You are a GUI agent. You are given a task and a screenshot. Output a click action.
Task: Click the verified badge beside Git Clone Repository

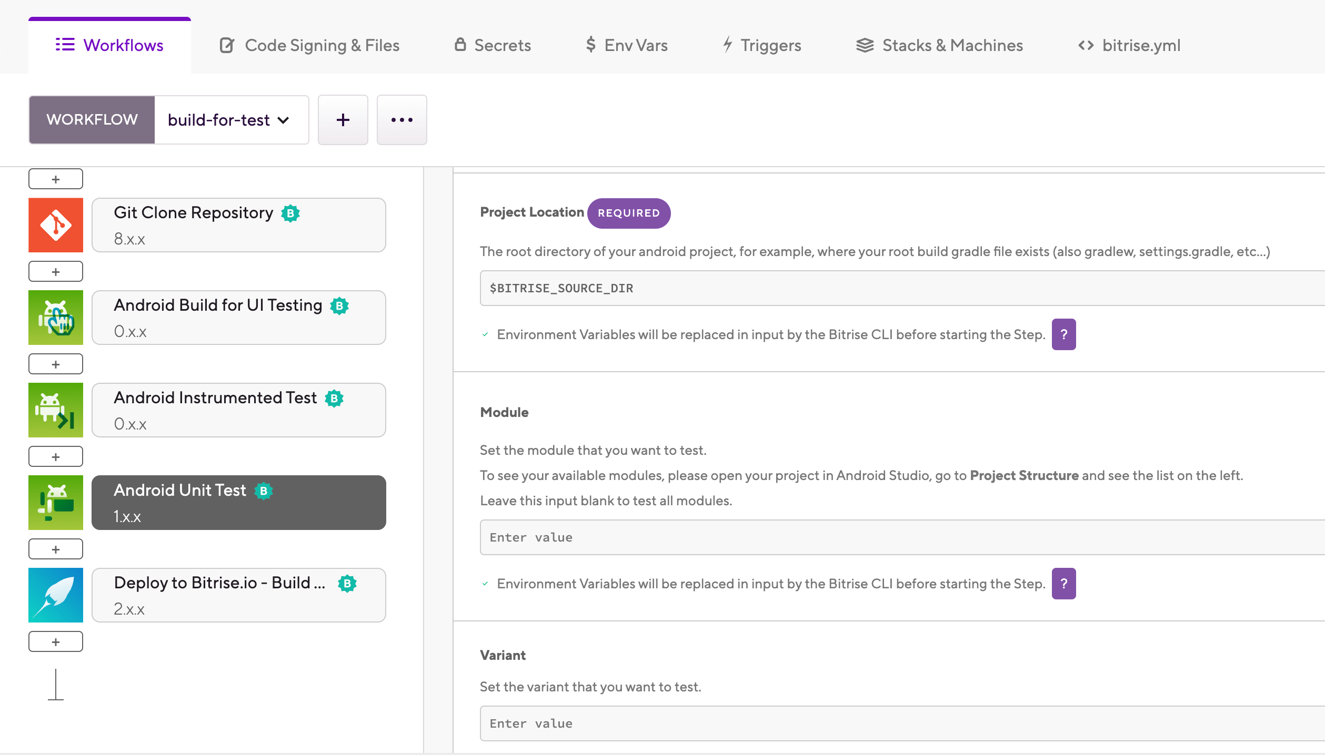(290, 213)
